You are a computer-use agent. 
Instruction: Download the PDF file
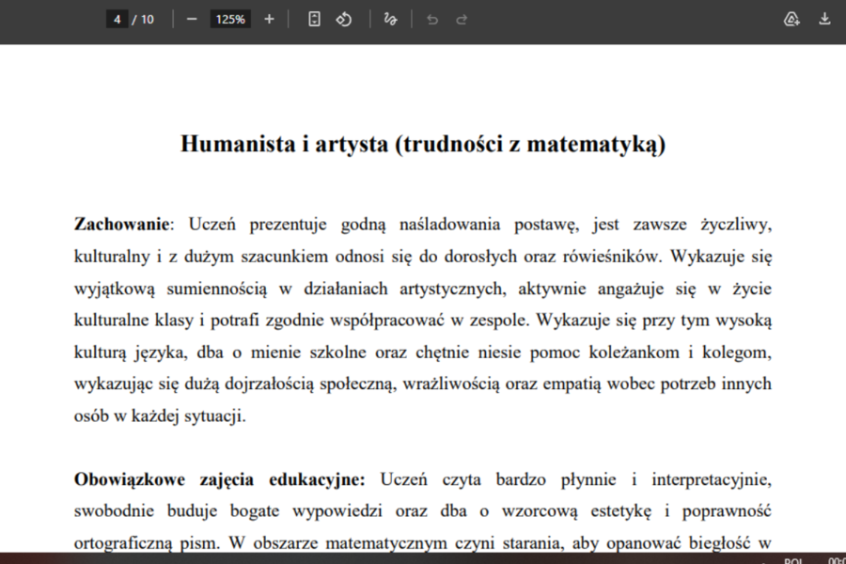(x=824, y=20)
